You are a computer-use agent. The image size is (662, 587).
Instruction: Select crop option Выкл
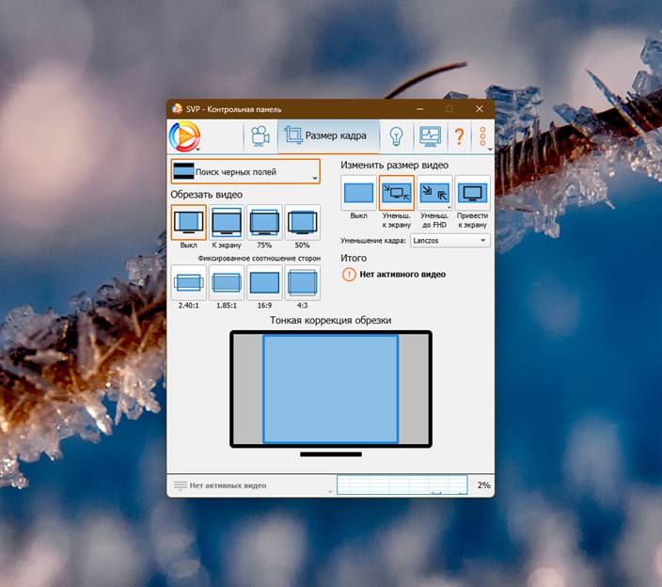pos(188,222)
